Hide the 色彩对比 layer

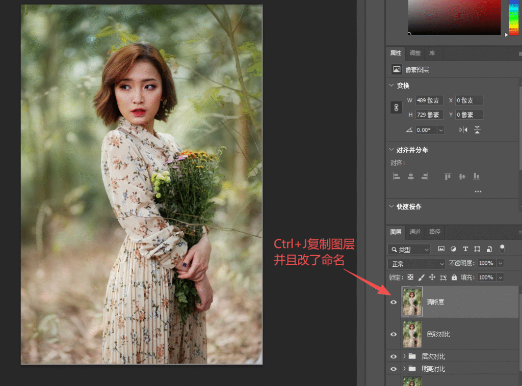pos(394,334)
